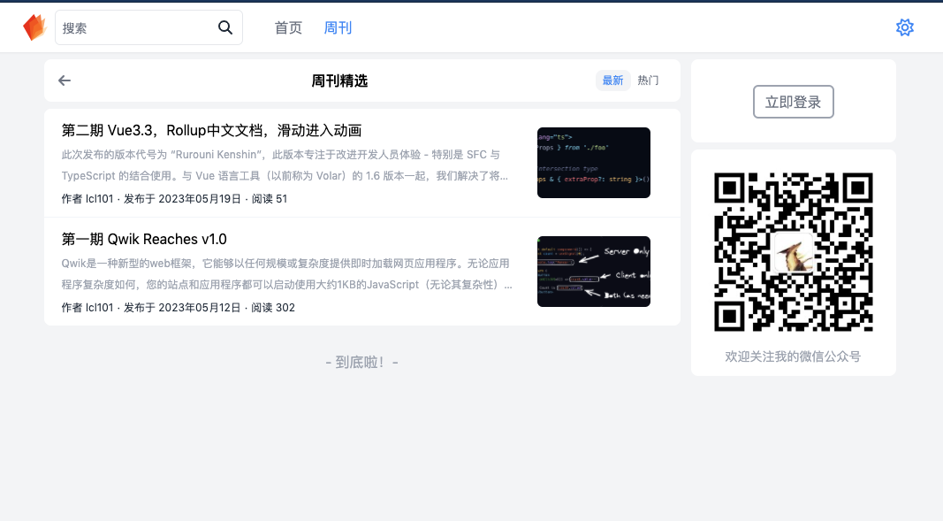Image resolution: width=943 pixels, height=521 pixels.
Task: Click metadata line 发布于 2023年05月19日
Action: (174, 198)
